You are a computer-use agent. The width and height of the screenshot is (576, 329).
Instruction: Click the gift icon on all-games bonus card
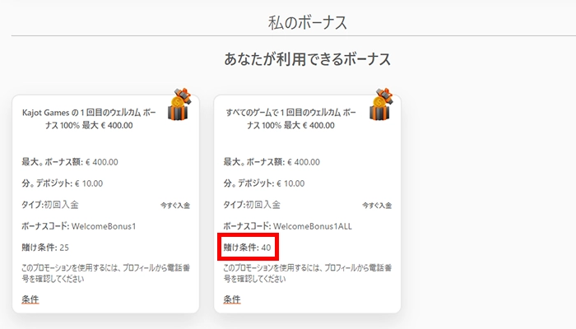coord(381,105)
